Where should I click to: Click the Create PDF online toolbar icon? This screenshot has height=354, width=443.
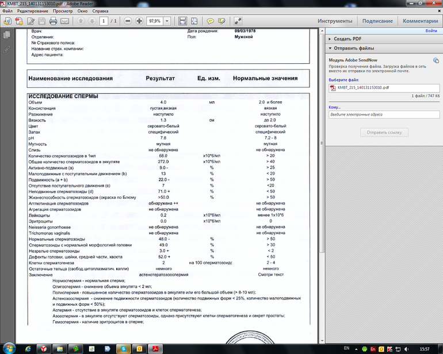click(x=19, y=21)
